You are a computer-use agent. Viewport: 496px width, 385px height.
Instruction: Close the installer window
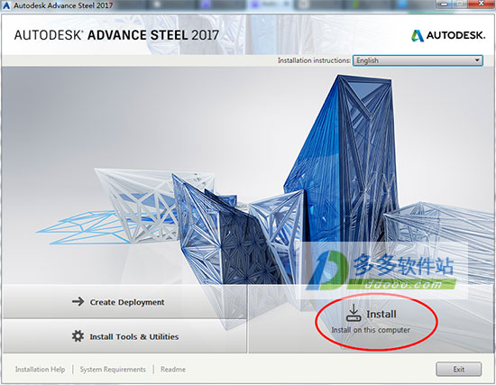coord(482,4)
